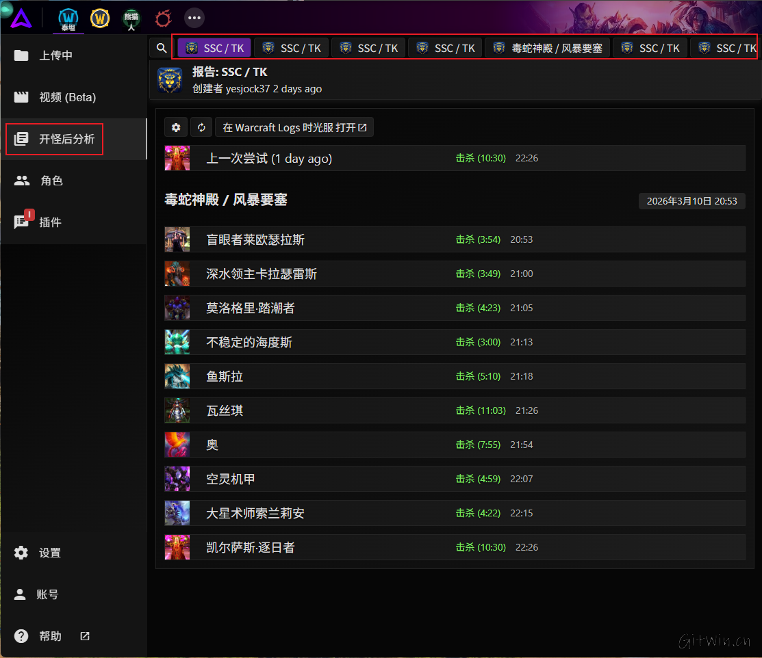
Task: Open the 击杀 (3:54) kill link for 盲眼者莱欧瑟拉斯
Action: (478, 239)
